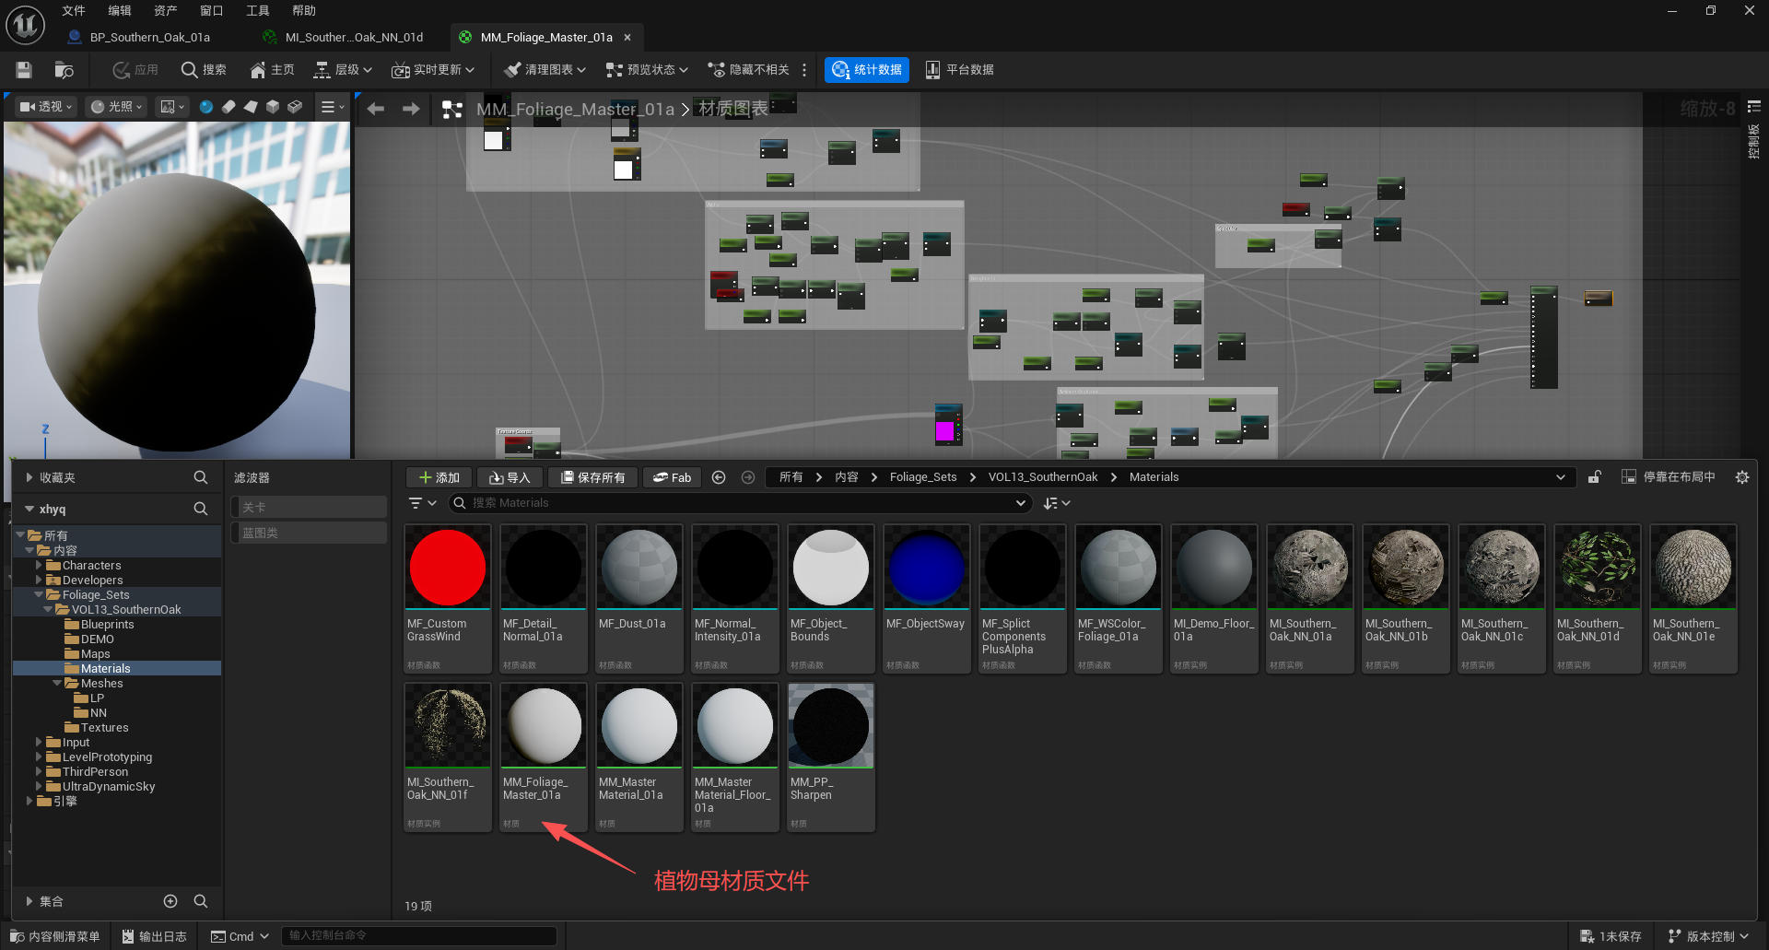
Task: Open the 内容侧滑菜单 content drawer
Action: 54,936
